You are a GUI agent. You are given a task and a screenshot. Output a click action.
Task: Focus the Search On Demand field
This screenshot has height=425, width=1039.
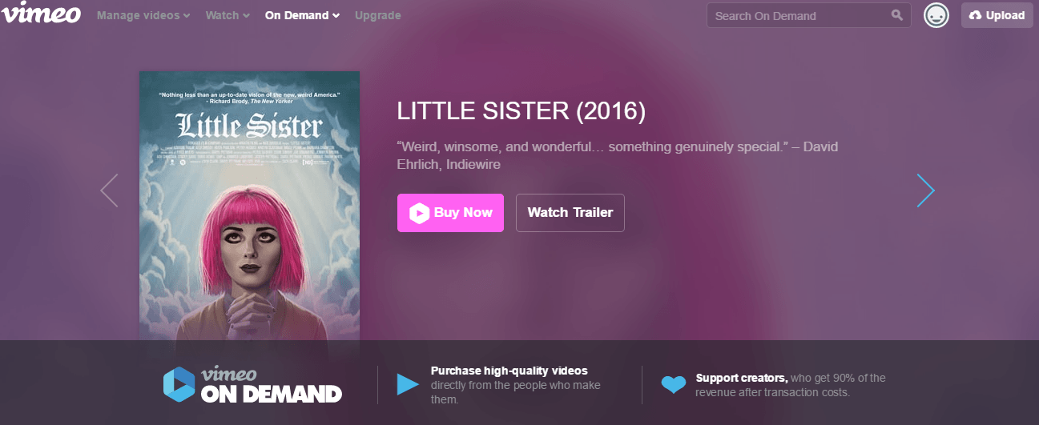808,15
